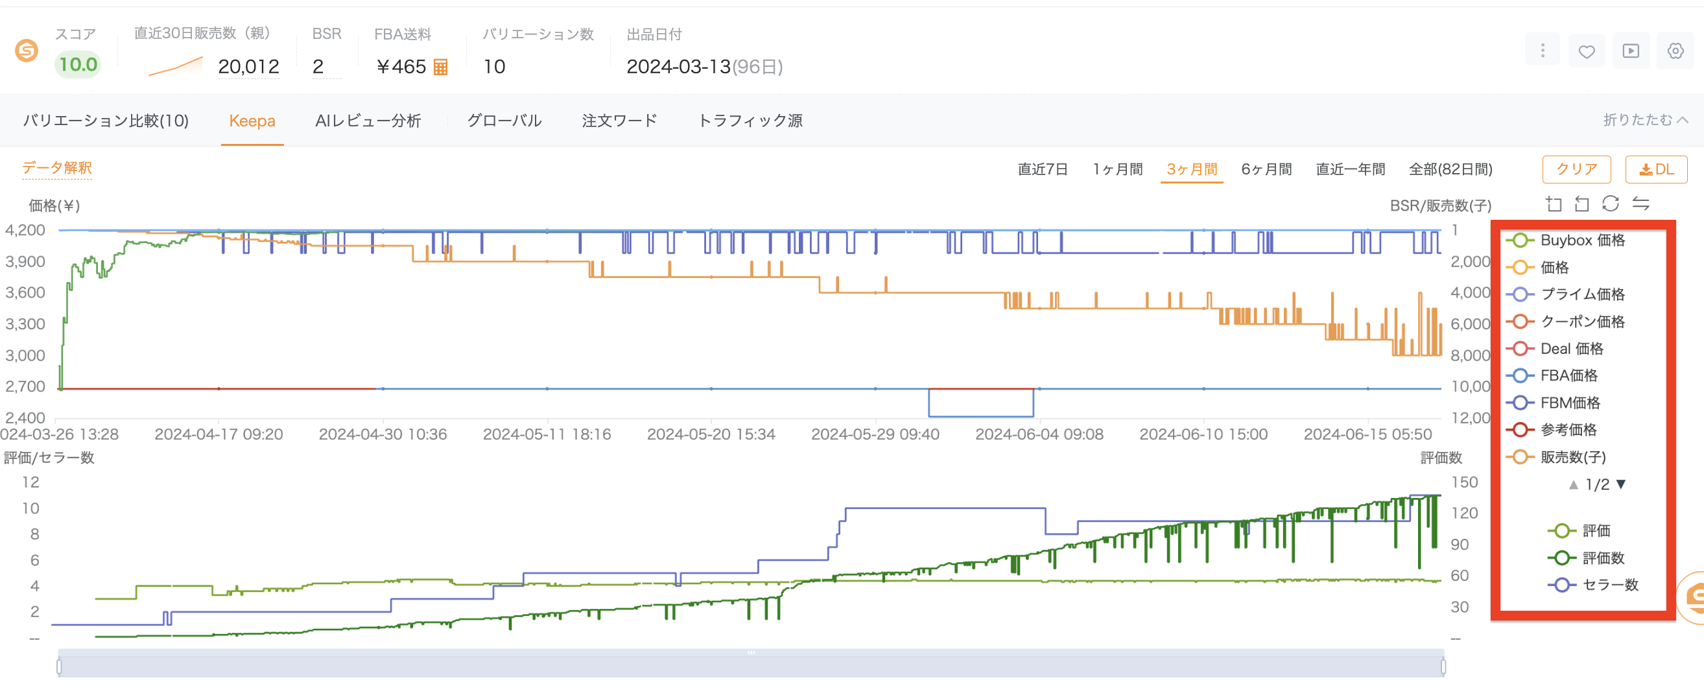Open the three-dot more options menu
Image resolution: width=1704 pixels, height=695 pixels.
[1543, 51]
